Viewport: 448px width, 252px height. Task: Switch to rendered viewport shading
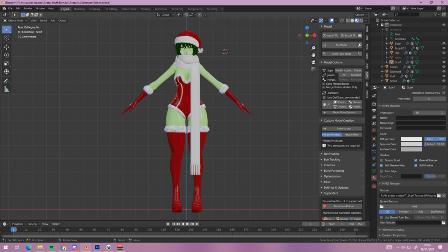tap(362, 21)
